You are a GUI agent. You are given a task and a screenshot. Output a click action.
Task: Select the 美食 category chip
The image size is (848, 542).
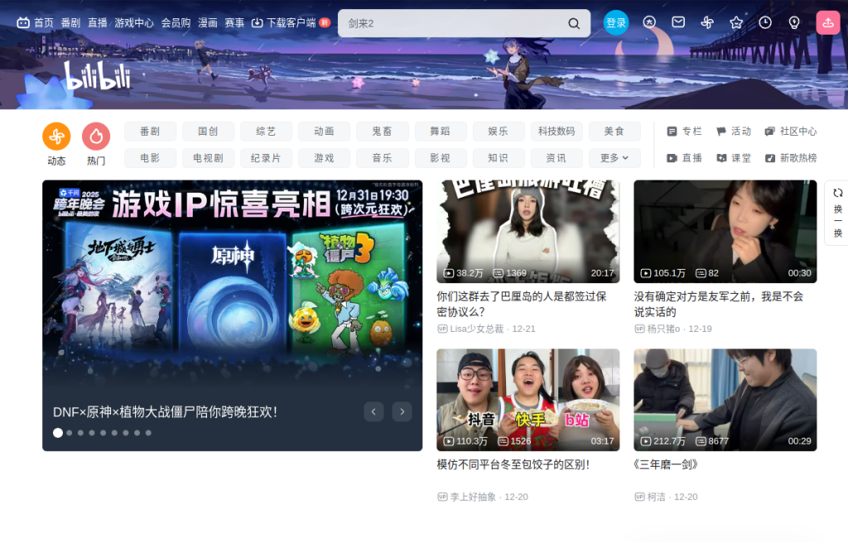click(614, 132)
